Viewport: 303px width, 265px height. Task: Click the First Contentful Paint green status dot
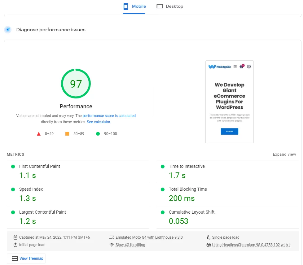[x=13, y=167]
